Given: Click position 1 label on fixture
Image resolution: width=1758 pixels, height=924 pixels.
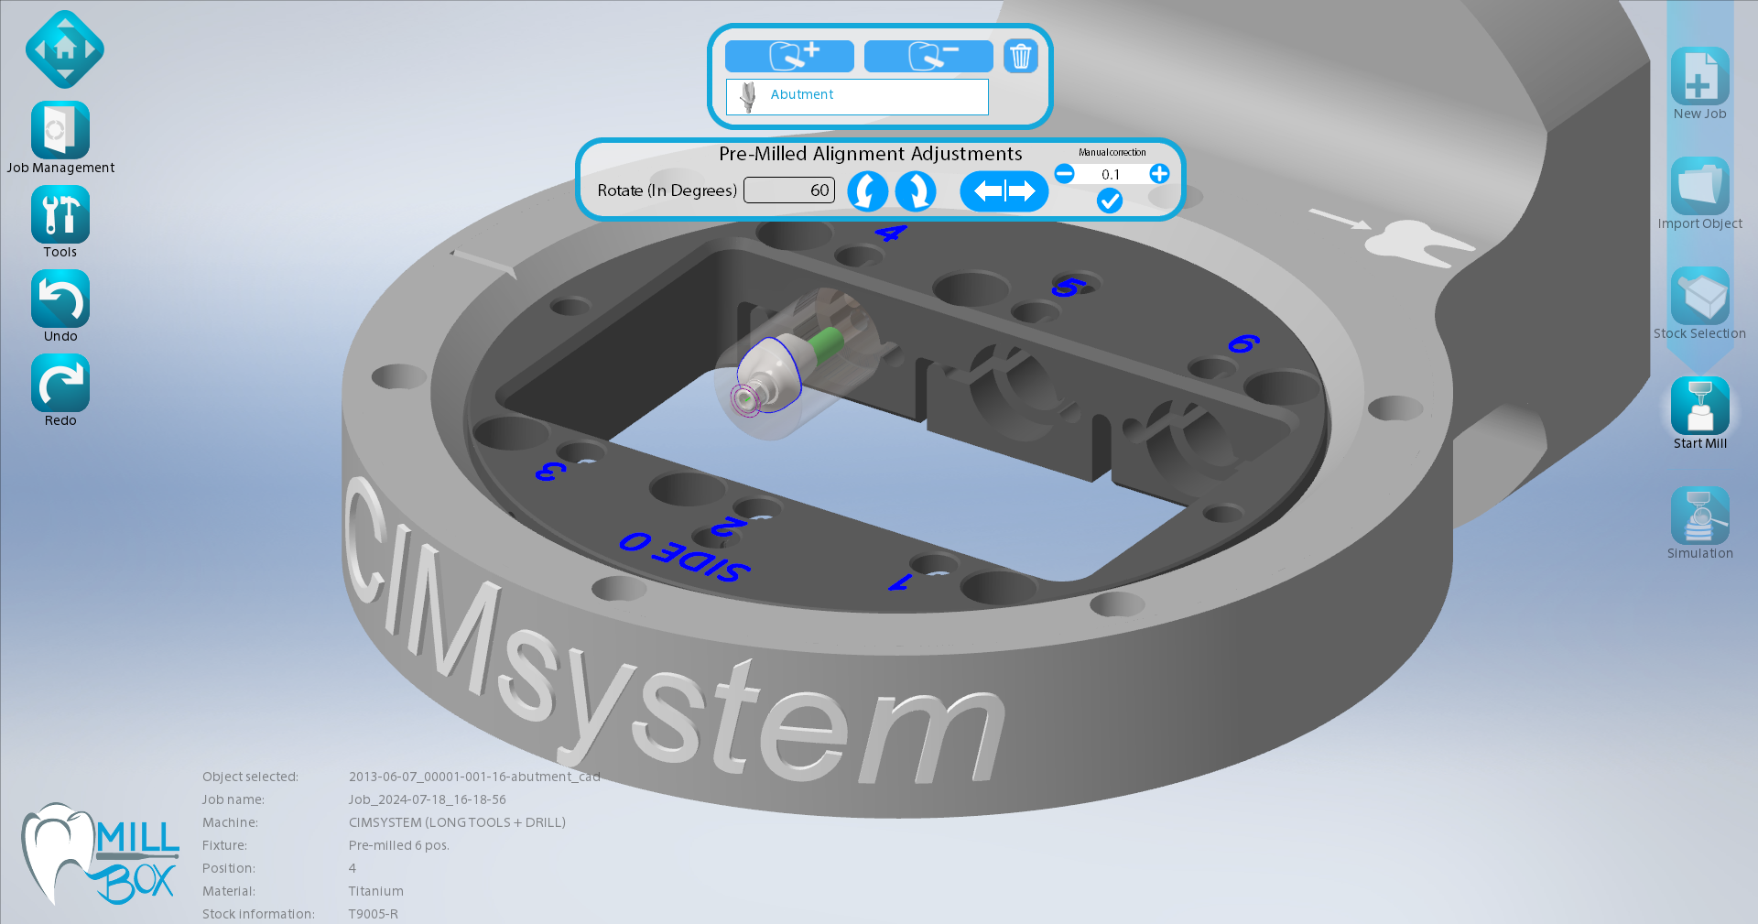Looking at the screenshot, I should tap(901, 582).
